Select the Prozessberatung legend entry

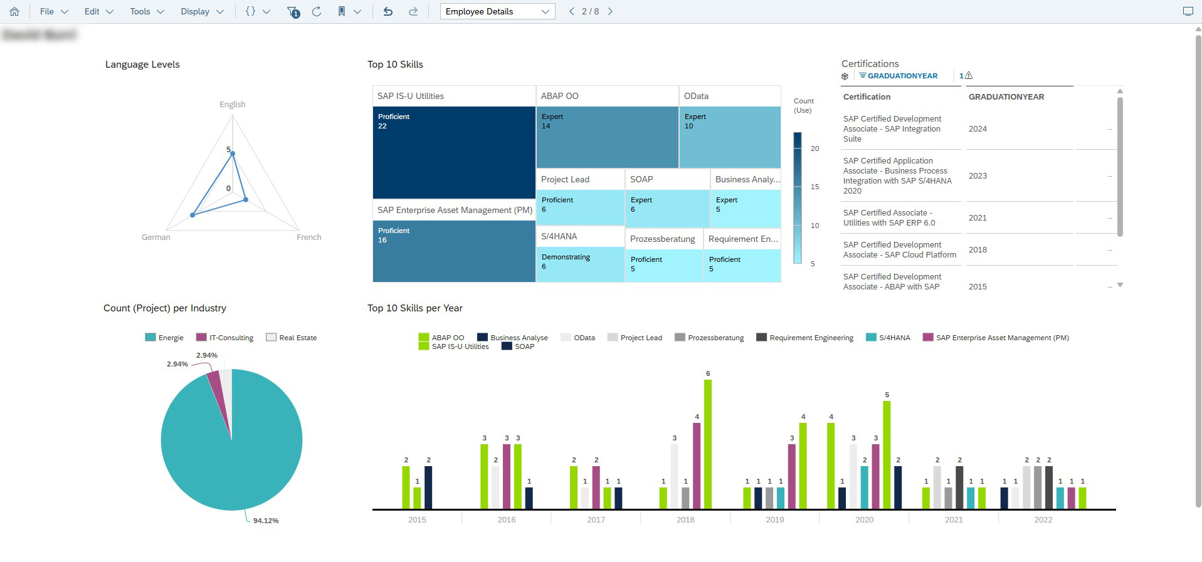coord(709,337)
